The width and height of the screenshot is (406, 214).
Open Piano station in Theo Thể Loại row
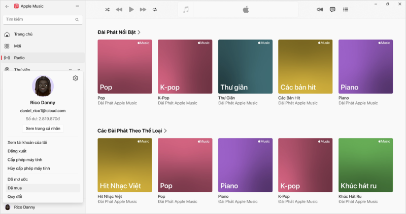pos(245,165)
